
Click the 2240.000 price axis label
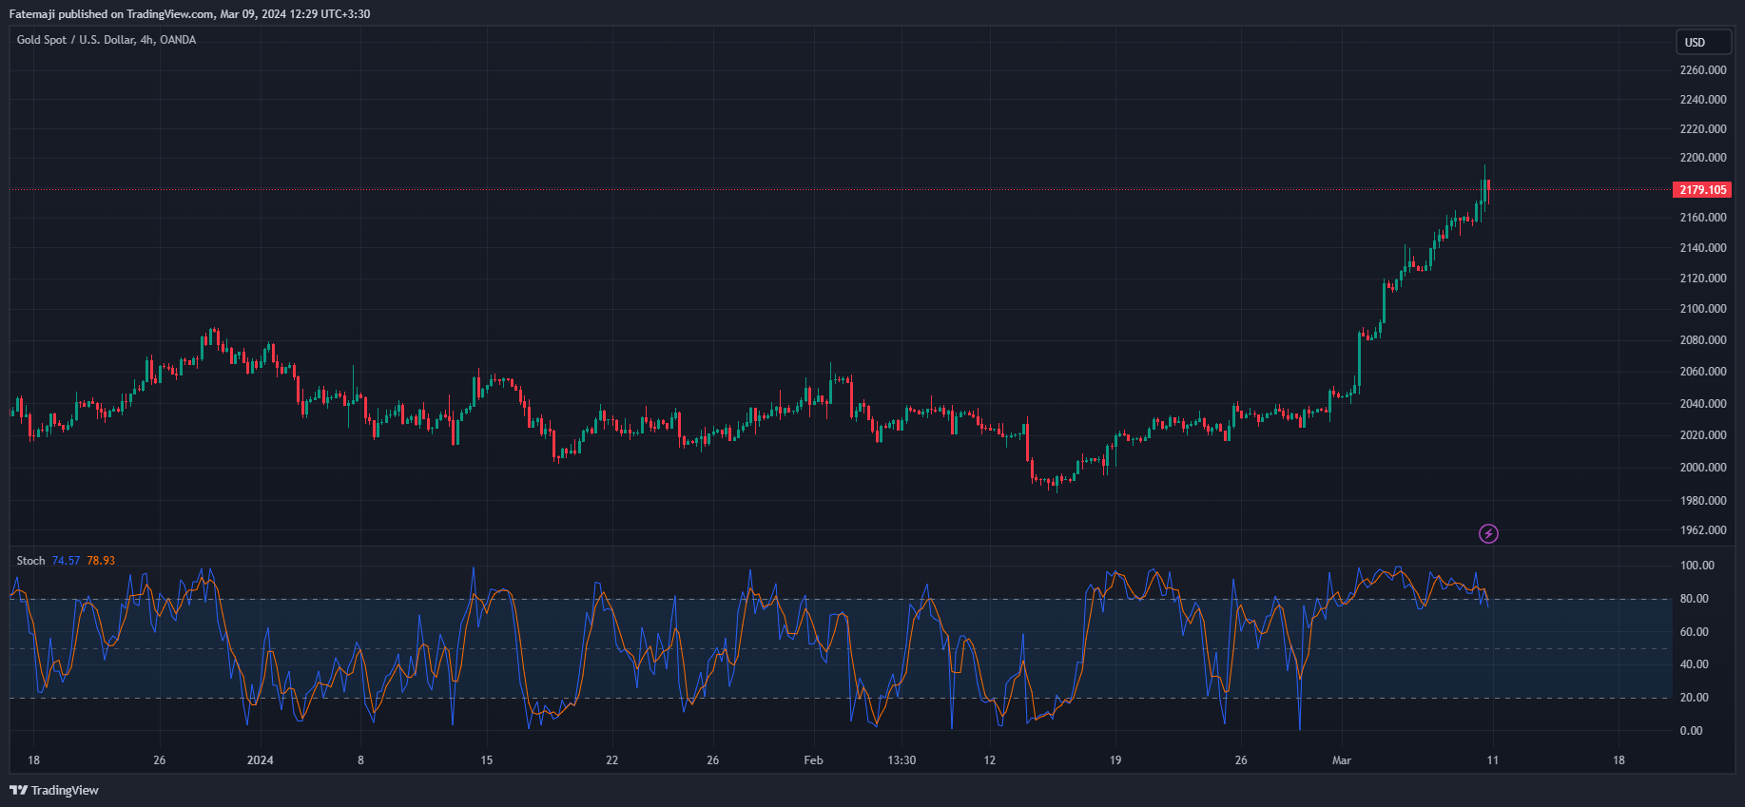pyautogui.click(x=1703, y=100)
